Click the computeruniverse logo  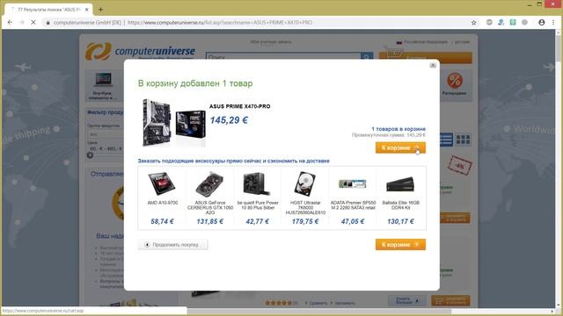click(140, 51)
